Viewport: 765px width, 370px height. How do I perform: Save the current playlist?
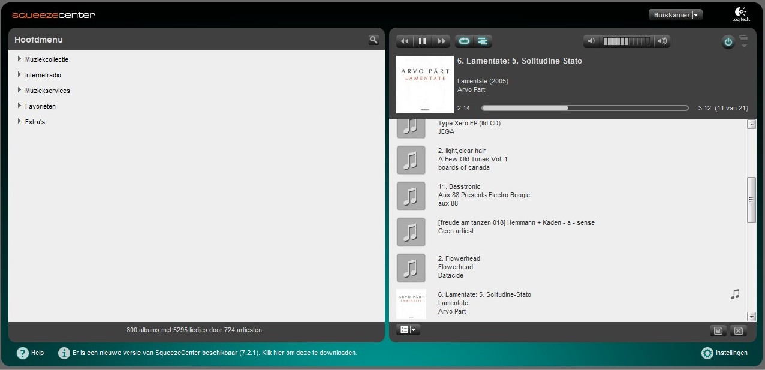pyautogui.click(x=718, y=330)
